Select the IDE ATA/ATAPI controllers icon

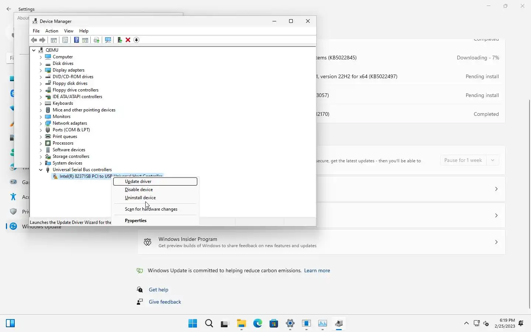pos(48,97)
